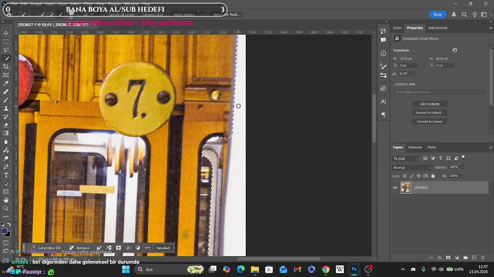Click Convert to Linked button
494x277 pixels.
tap(430, 113)
